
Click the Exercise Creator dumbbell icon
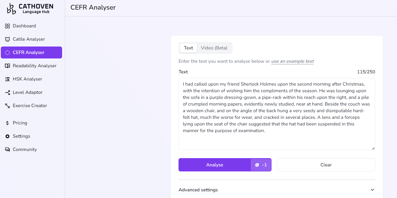[7, 106]
